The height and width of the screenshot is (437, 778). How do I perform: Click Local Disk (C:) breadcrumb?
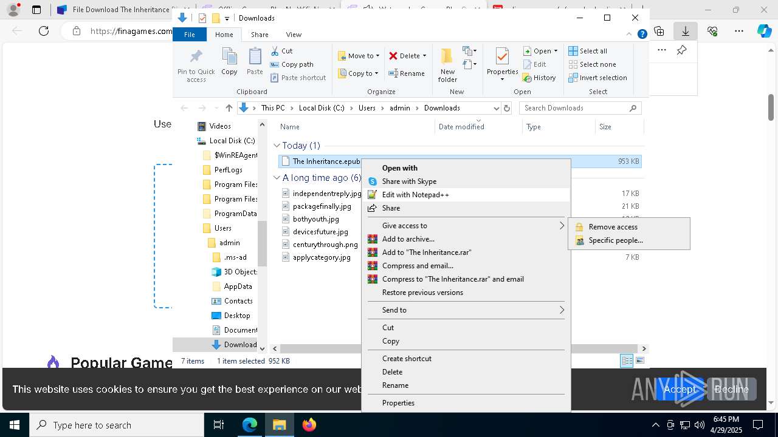tap(322, 108)
